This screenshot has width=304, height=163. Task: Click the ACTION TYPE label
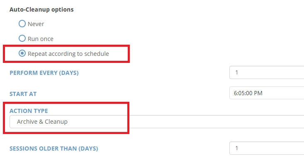click(x=29, y=111)
